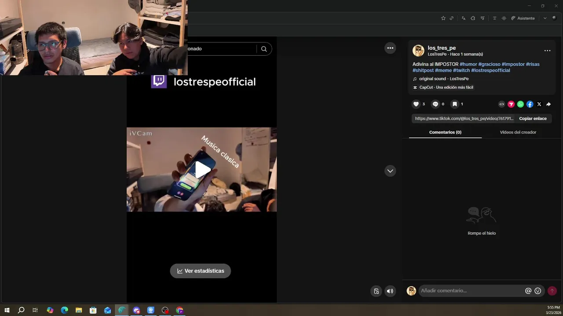Bookmark the video with the save icon
563x316 pixels.
(x=455, y=104)
